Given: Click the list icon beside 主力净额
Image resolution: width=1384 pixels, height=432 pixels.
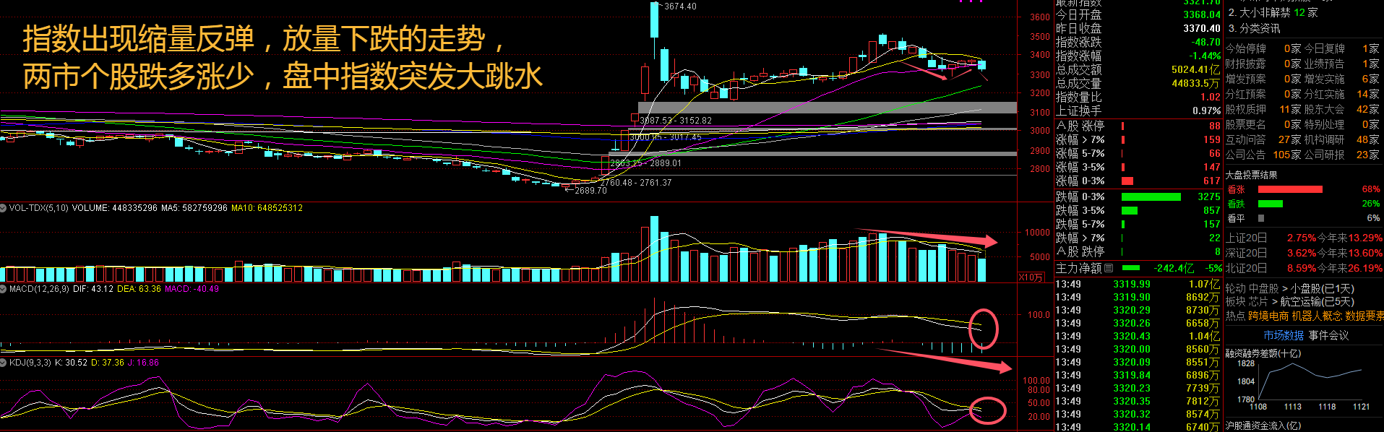Looking at the screenshot, I should [x=1109, y=268].
